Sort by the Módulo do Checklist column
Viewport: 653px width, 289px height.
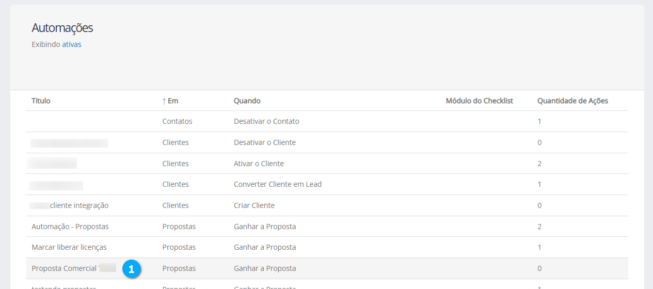pos(479,101)
